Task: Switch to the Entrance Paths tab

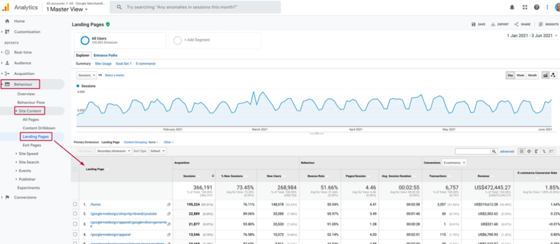Action: point(105,55)
